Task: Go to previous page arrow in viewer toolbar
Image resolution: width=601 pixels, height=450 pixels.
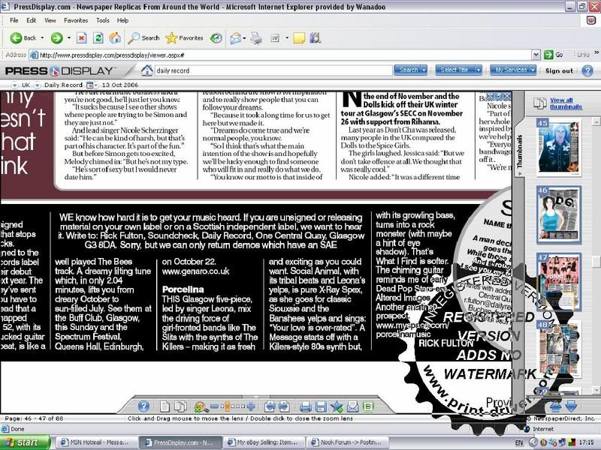Action: point(270,406)
